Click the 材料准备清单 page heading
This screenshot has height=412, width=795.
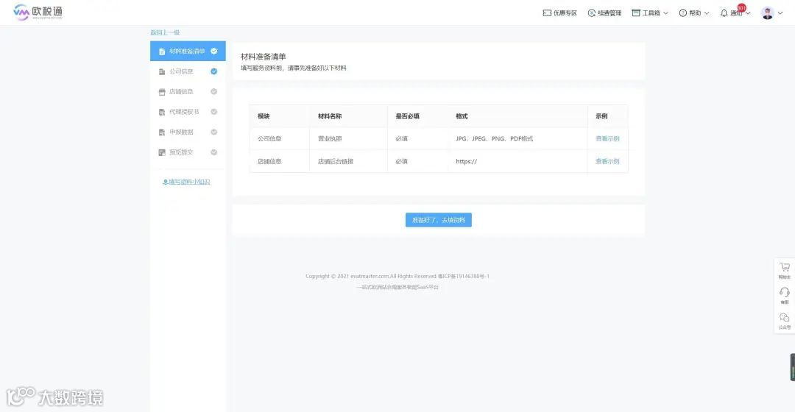263,57
